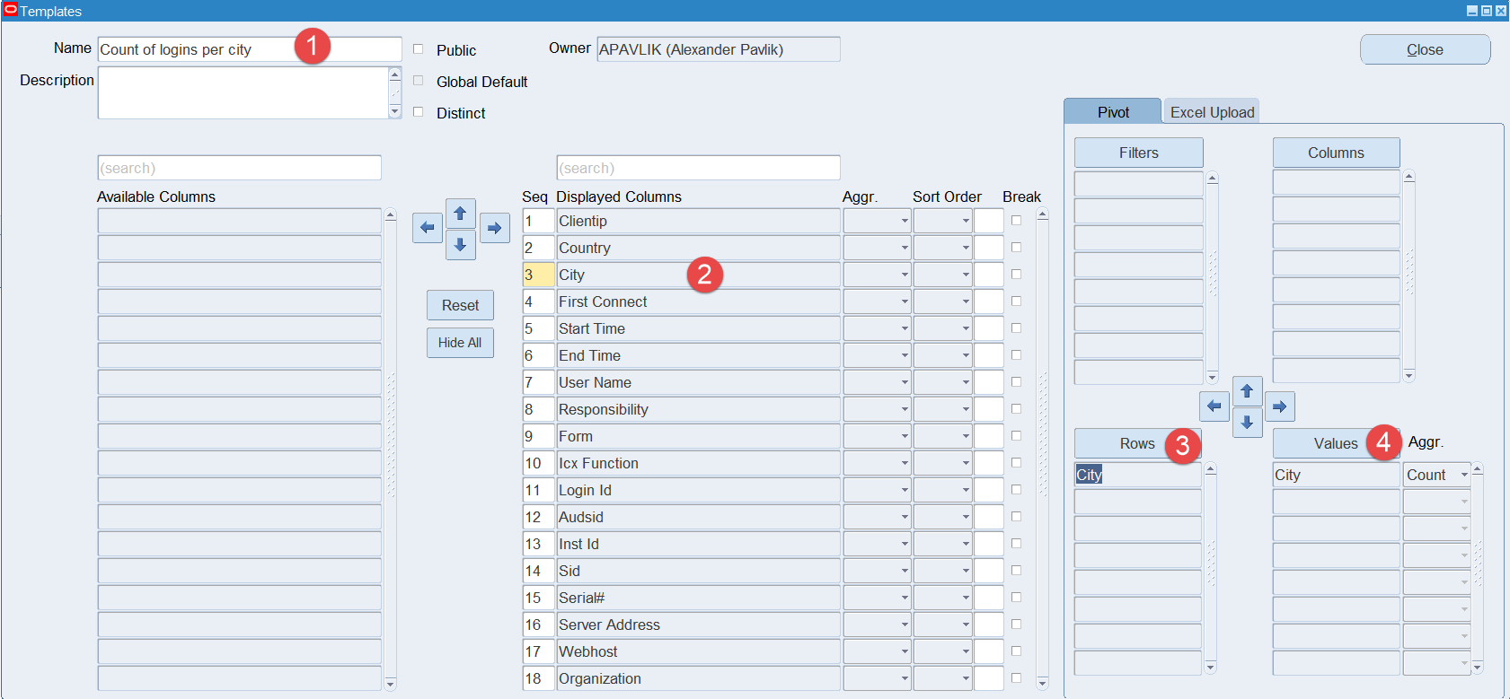Click Oracle icon in Templates title bar
The image size is (1510, 699).
(x=11, y=10)
